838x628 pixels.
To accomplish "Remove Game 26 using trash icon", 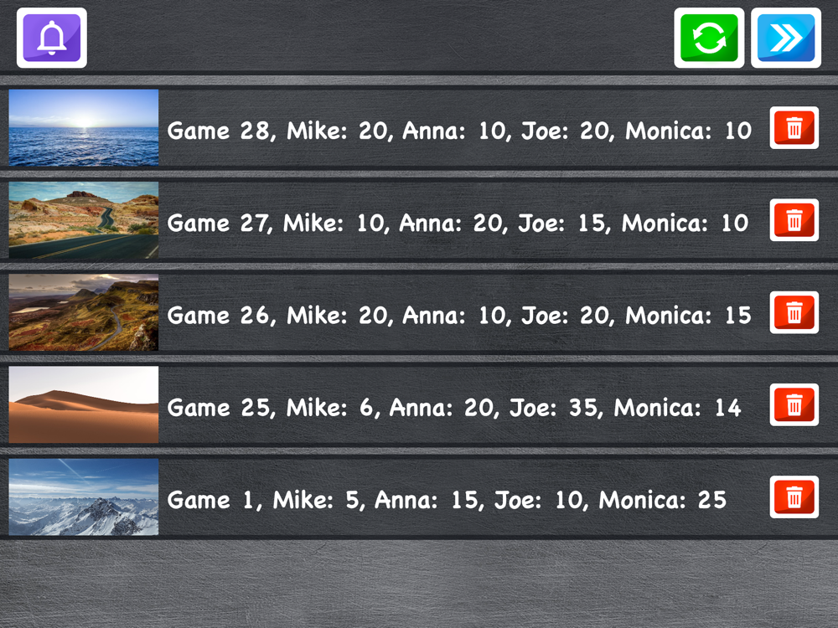I will [794, 312].
